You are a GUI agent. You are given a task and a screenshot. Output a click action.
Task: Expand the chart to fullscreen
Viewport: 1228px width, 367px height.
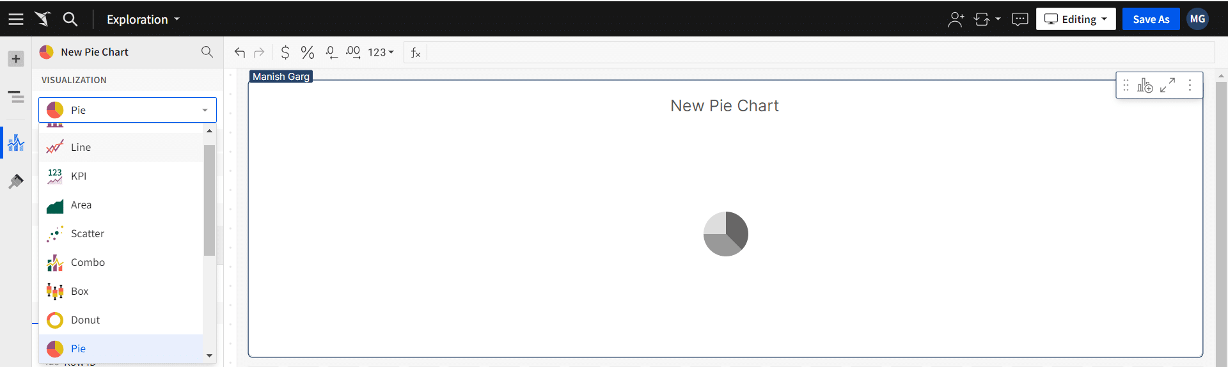pos(1168,85)
